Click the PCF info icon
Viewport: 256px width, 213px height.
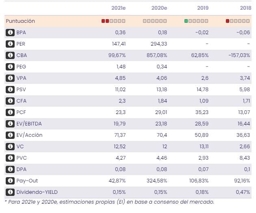tap(10, 112)
